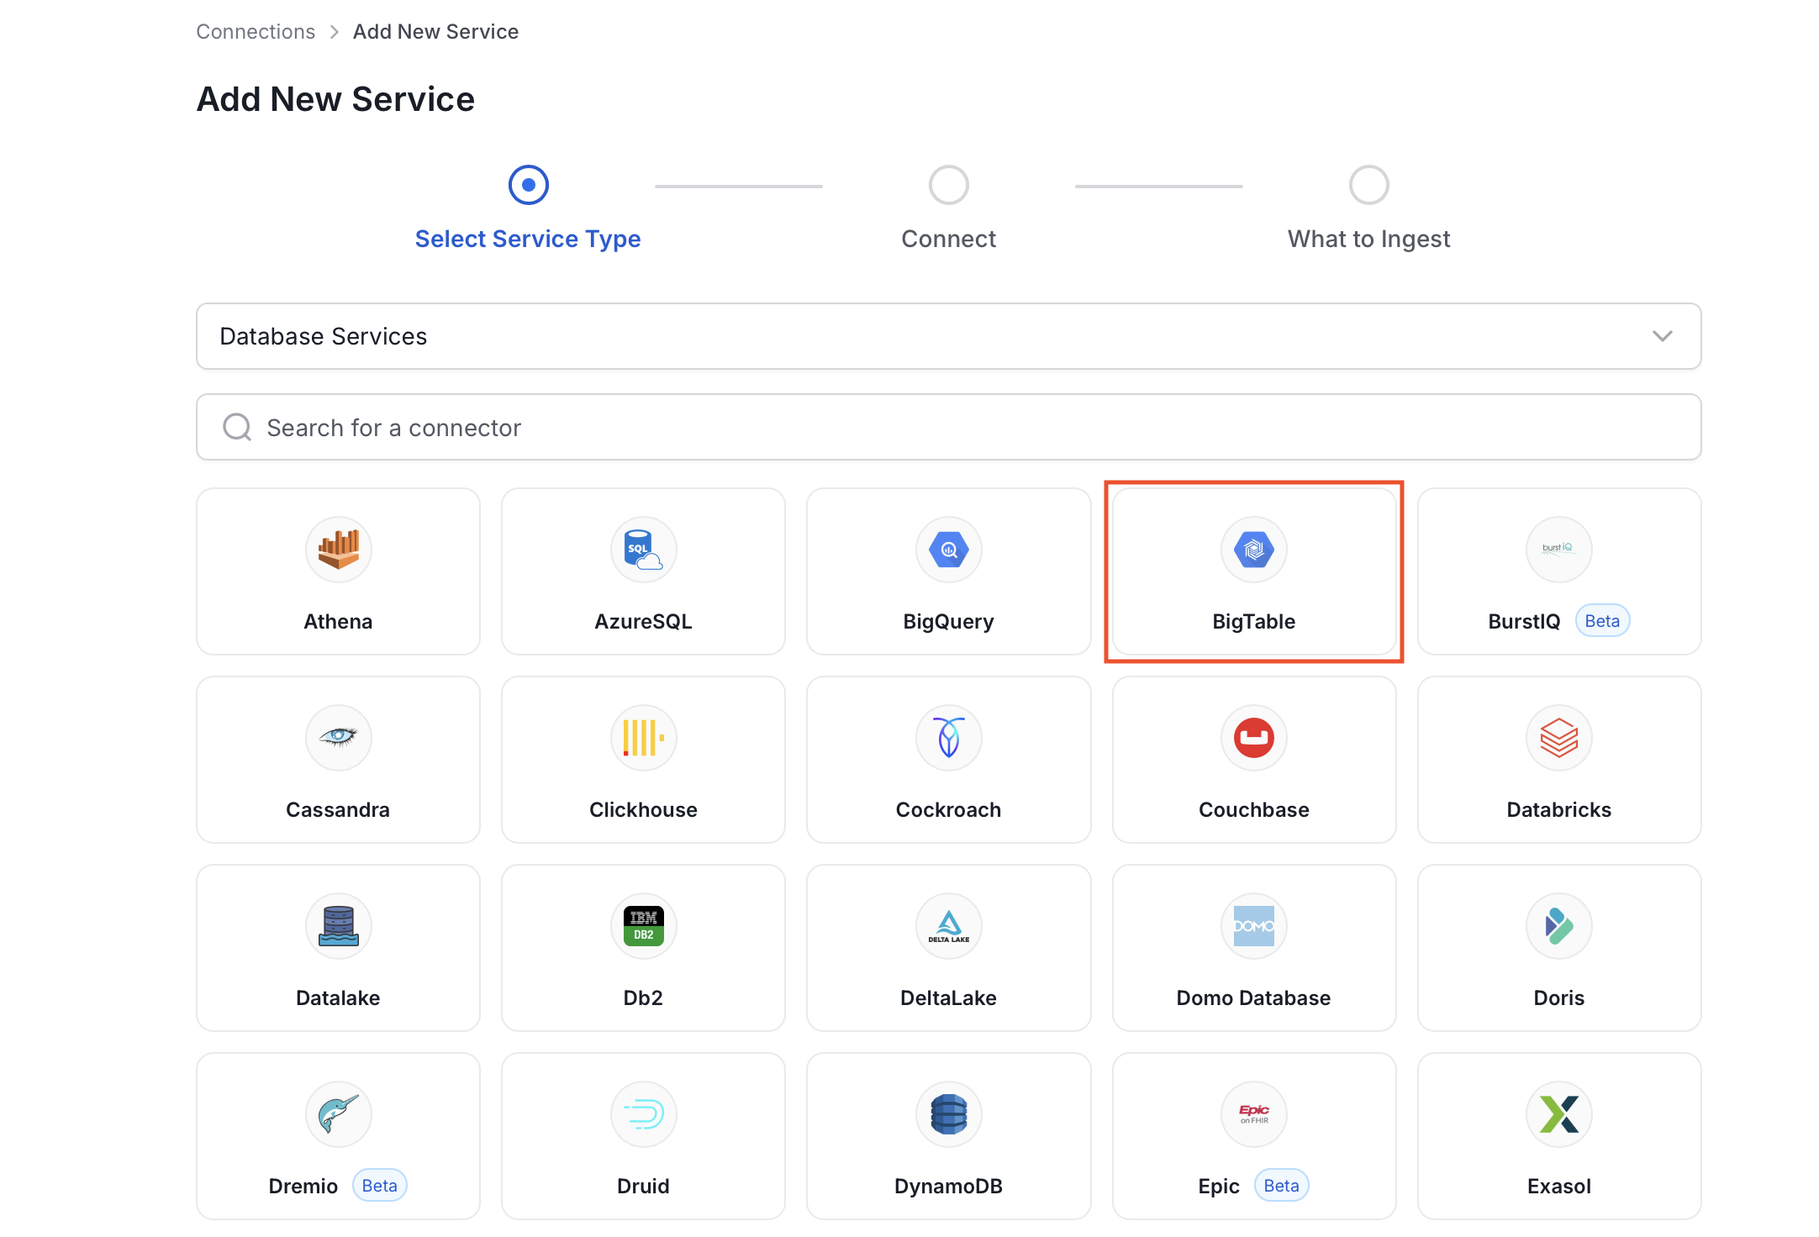1819x1237 pixels.
Task: Click the Domo Database card label
Action: [1253, 998]
